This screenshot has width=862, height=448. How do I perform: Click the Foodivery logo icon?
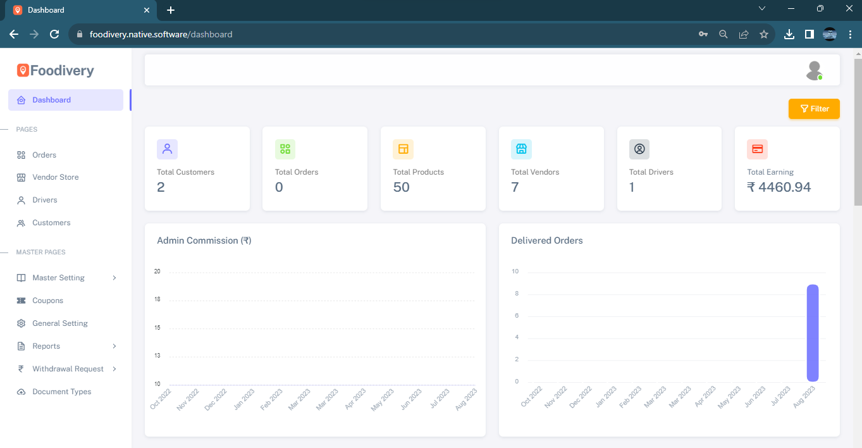[x=23, y=70]
